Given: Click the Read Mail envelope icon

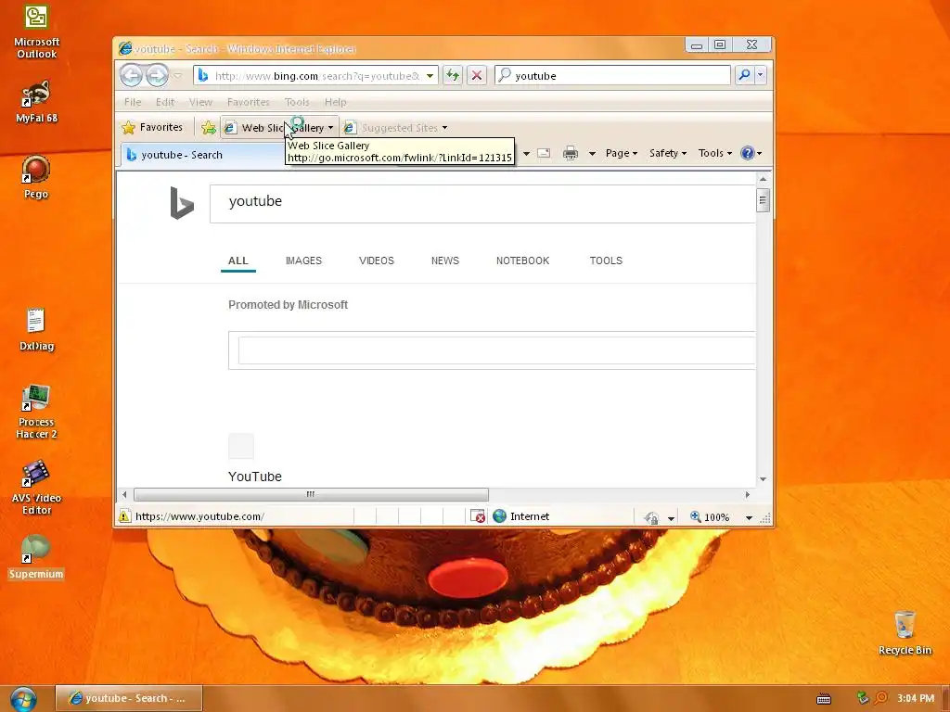Looking at the screenshot, I should tap(544, 153).
